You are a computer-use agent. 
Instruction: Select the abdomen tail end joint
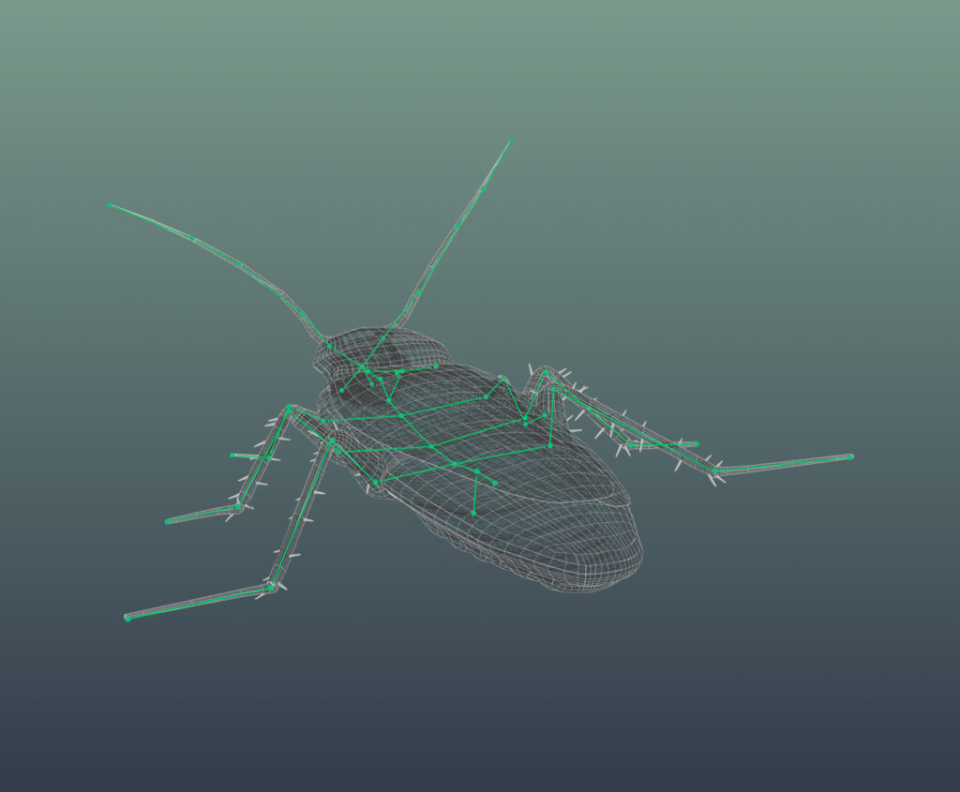(473, 513)
